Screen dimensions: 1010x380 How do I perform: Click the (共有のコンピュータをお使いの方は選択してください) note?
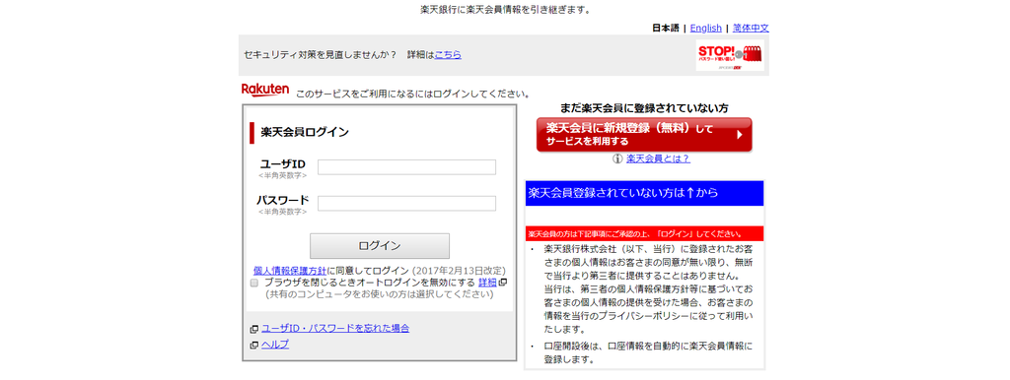coord(380,294)
